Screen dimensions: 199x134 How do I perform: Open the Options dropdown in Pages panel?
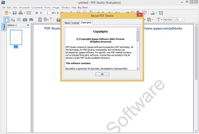[12, 25]
